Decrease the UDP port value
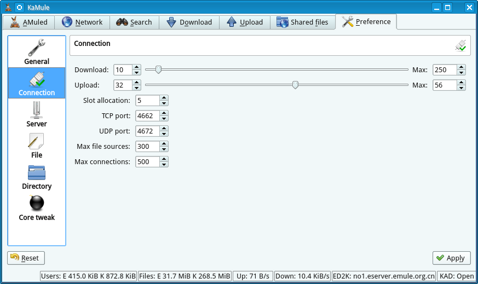This screenshot has height=284, width=478. point(164,134)
